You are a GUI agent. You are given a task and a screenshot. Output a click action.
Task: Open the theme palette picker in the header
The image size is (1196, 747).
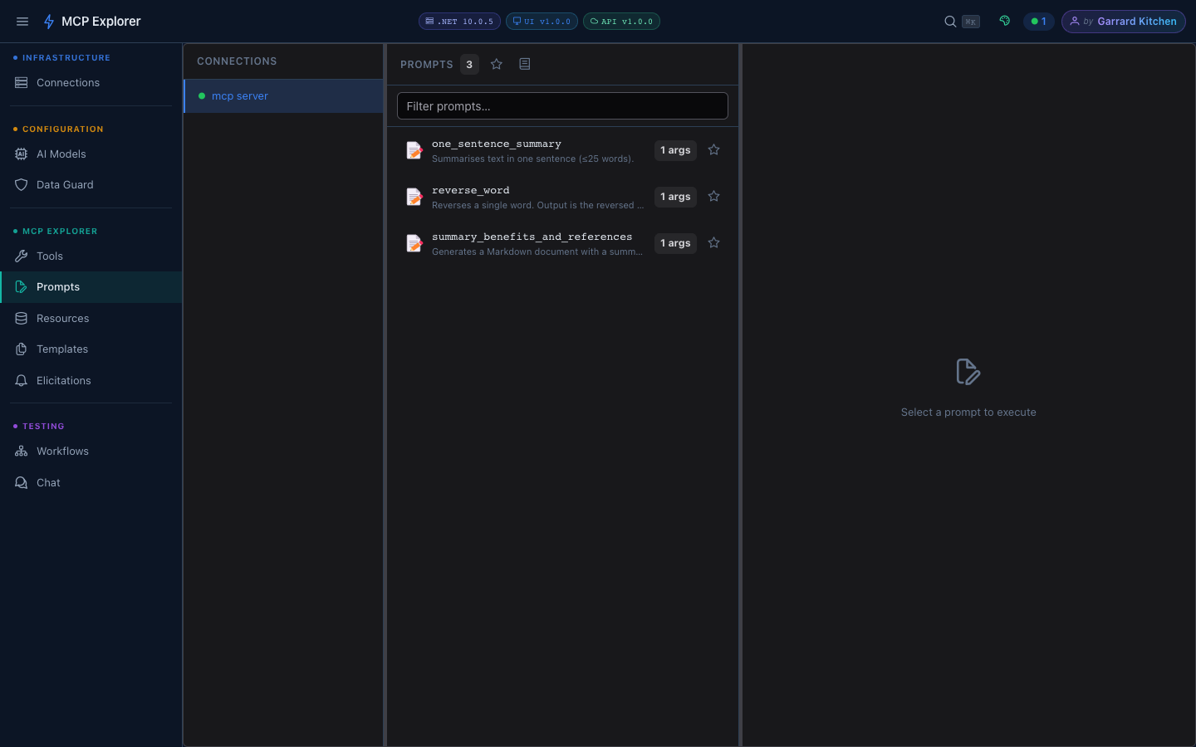1004,21
